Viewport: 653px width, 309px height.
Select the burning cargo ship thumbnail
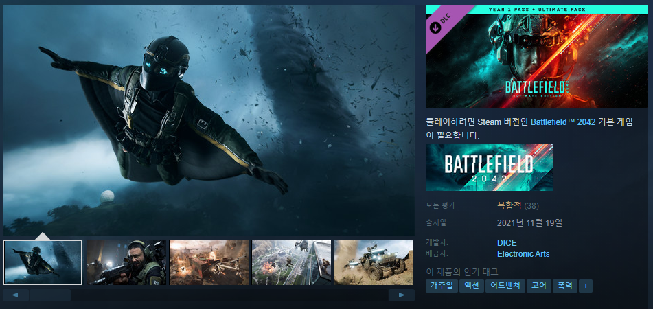point(209,262)
